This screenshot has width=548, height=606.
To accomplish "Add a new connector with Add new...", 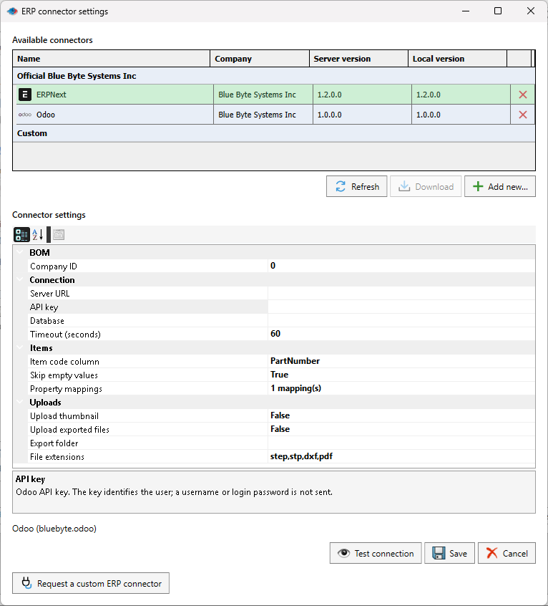I will pos(500,187).
